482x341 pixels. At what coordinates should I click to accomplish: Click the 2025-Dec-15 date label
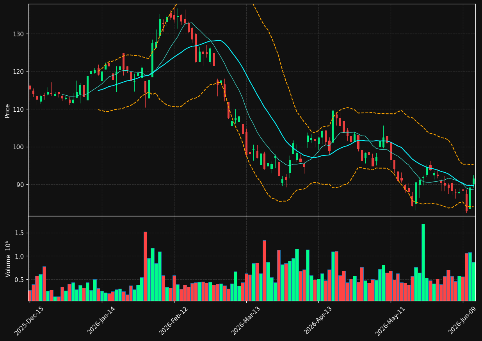pyautogui.click(x=29, y=321)
